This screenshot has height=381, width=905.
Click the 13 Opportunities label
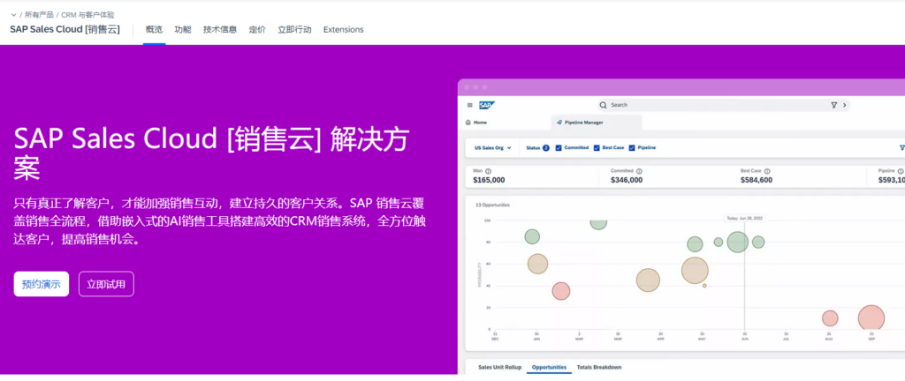click(x=492, y=205)
